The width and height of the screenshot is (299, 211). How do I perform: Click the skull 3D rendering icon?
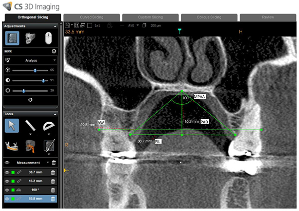[x=30, y=38]
